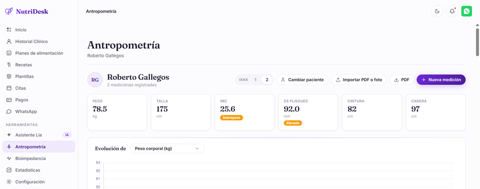Click the Peso 78.5 kg card
The image size is (480, 189).
pos(117,112)
